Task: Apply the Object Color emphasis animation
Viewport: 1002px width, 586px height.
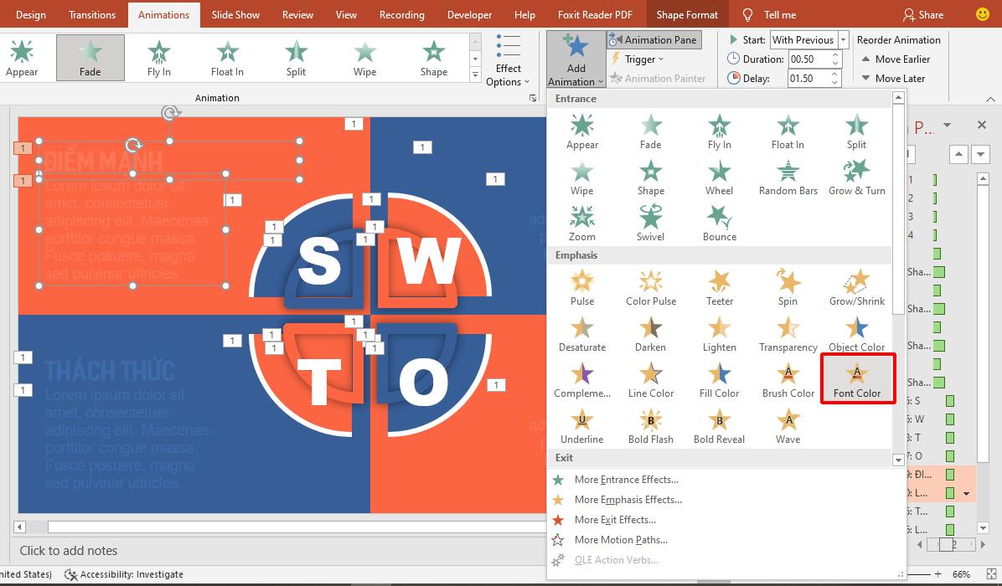Action: pyautogui.click(x=856, y=332)
